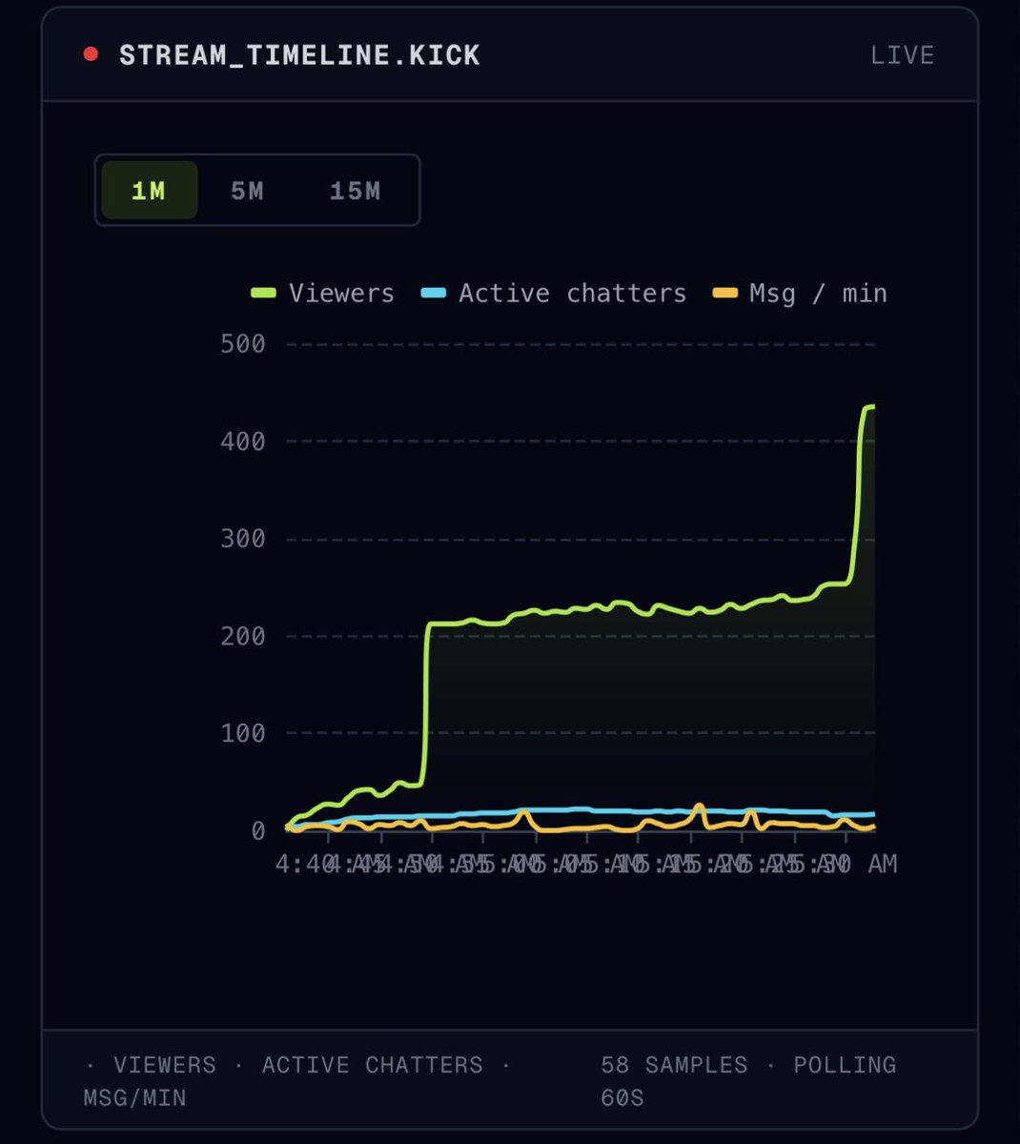Click the red live indicator dot
The width and height of the screenshot is (1020, 1144).
click(x=91, y=54)
